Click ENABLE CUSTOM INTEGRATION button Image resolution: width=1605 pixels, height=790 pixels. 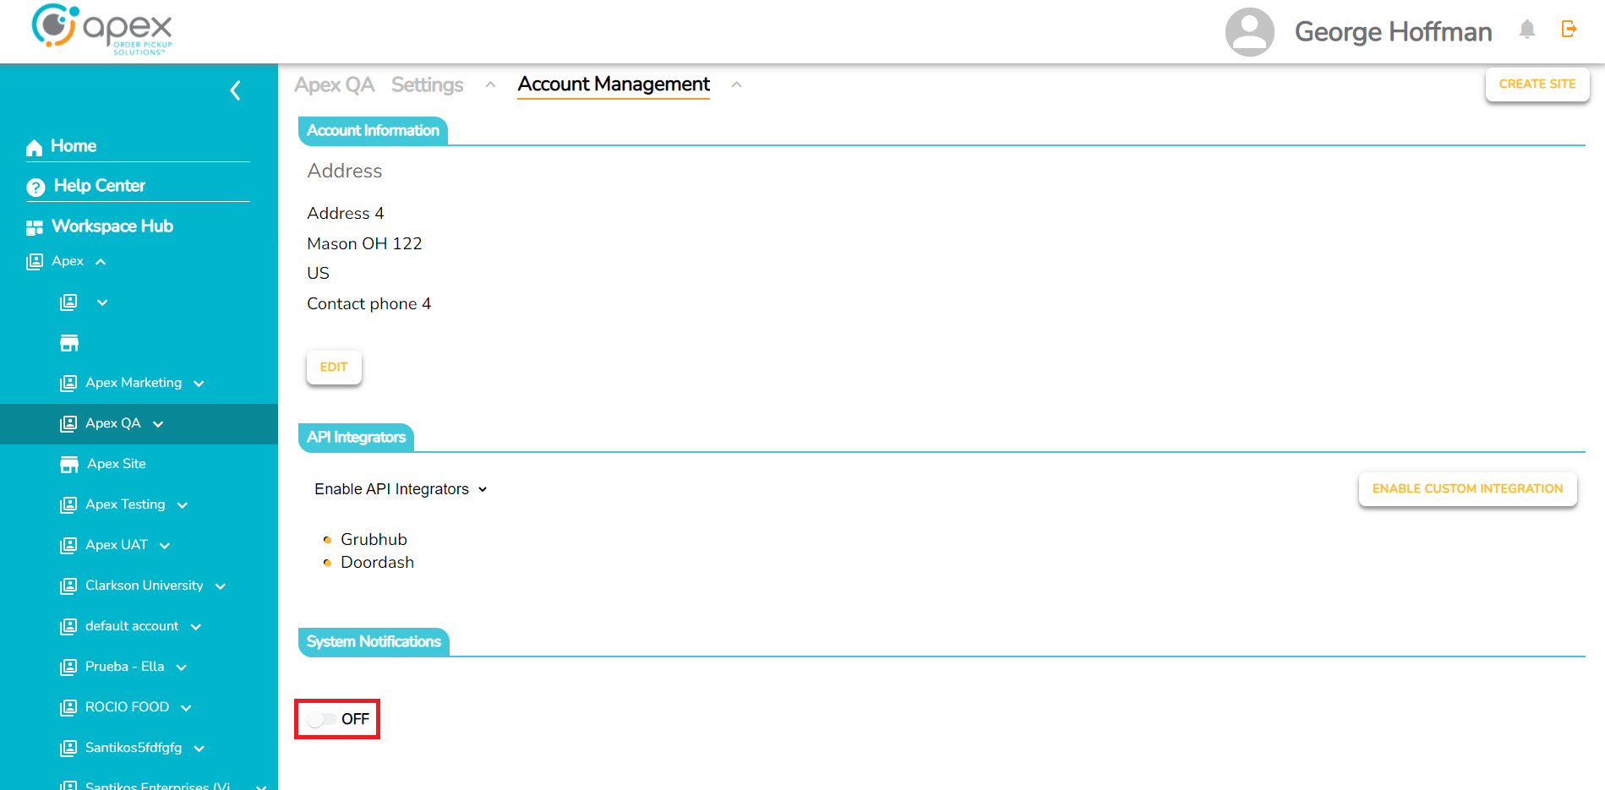tap(1467, 489)
